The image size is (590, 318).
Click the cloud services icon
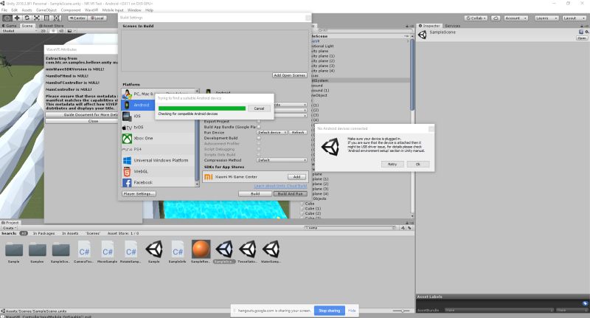(x=496, y=18)
